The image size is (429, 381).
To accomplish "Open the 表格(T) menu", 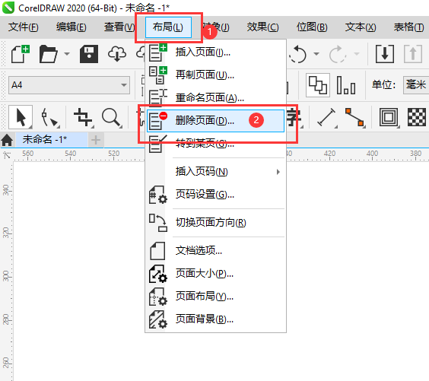I will click(x=408, y=27).
